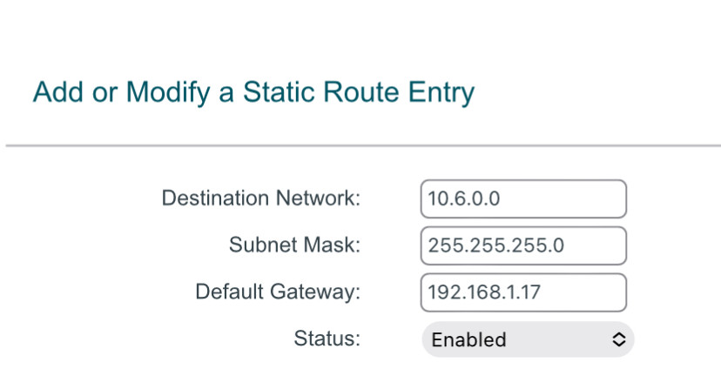Focus the Subnet Mask input field
The image size is (721, 389).
click(523, 245)
